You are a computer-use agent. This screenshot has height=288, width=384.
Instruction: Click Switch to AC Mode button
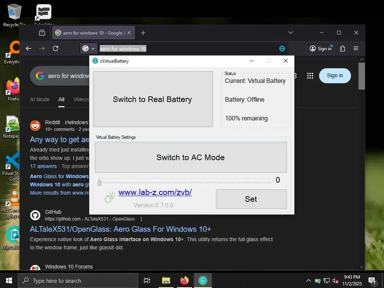coord(190,157)
